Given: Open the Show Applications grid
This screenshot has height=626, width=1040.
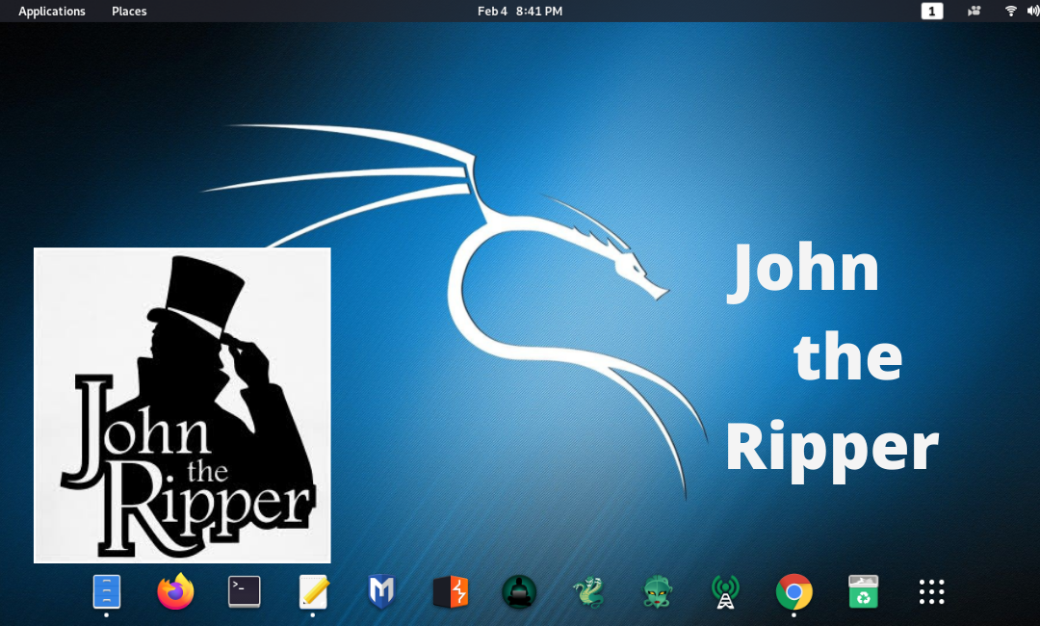Looking at the screenshot, I should click(931, 592).
